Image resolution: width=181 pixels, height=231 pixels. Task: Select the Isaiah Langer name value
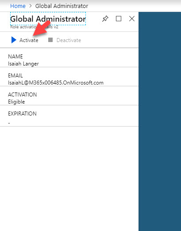[x=23, y=64]
